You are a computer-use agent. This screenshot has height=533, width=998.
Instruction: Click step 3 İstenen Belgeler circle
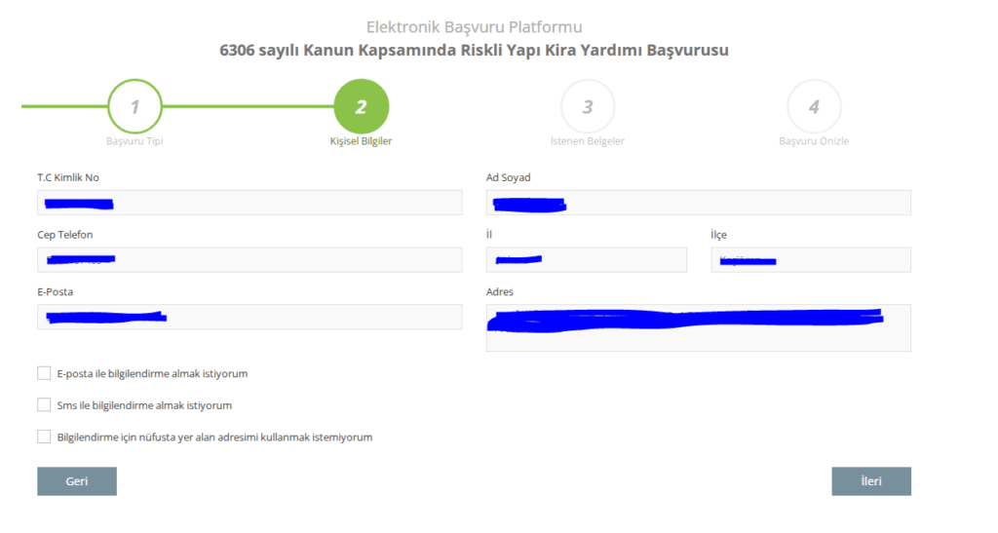(x=588, y=106)
